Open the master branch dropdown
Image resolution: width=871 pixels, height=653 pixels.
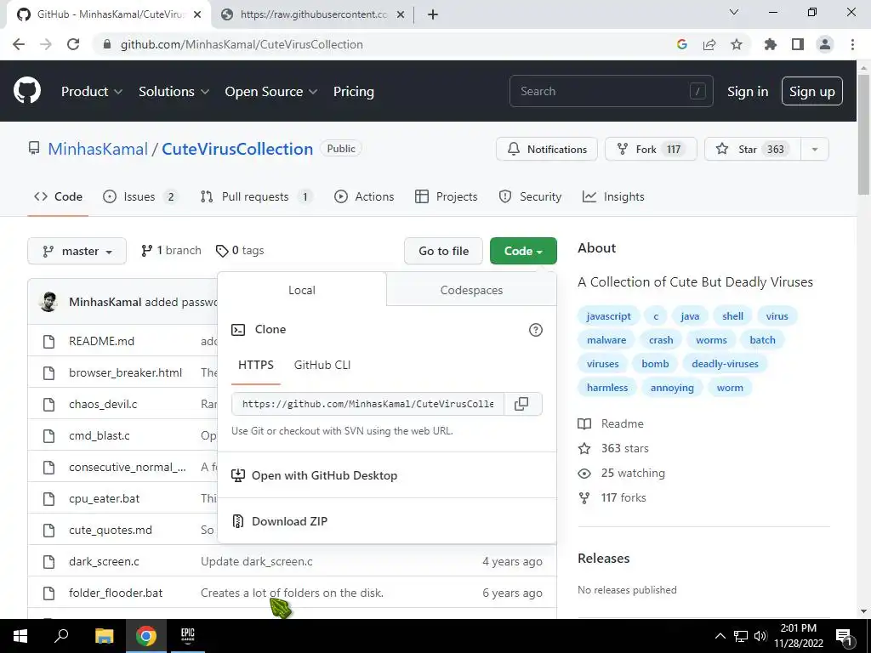(77, 251)
